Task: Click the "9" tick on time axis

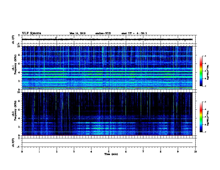Action: tap(178, 152)
